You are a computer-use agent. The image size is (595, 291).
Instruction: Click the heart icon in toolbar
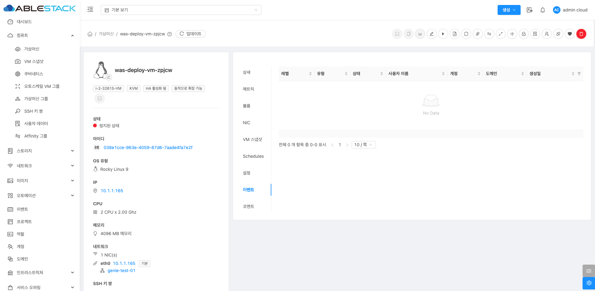pos(569,34)
